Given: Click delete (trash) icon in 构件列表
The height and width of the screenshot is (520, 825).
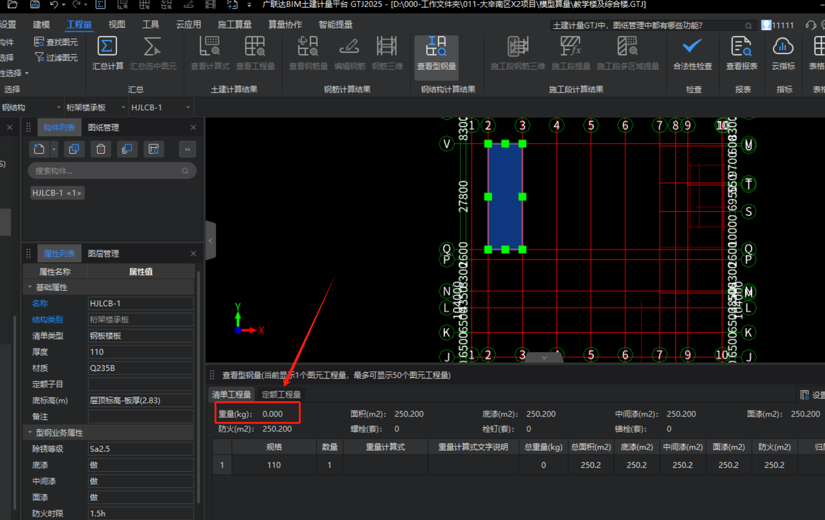Looking at the screenshot, I should [x=101, y=149].
